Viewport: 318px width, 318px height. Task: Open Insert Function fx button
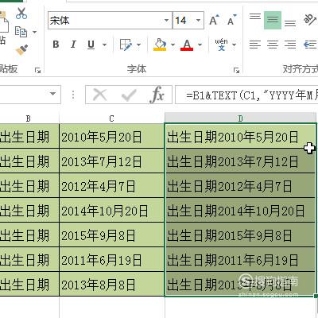click(x=157, y=94)
